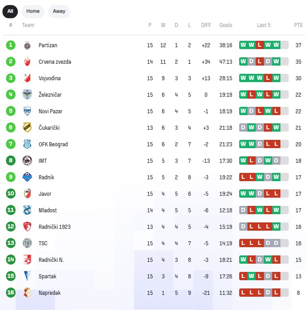Click the Partizan club crest icon
This screenshot has height=310, width=307.
(x=27, y=45)
